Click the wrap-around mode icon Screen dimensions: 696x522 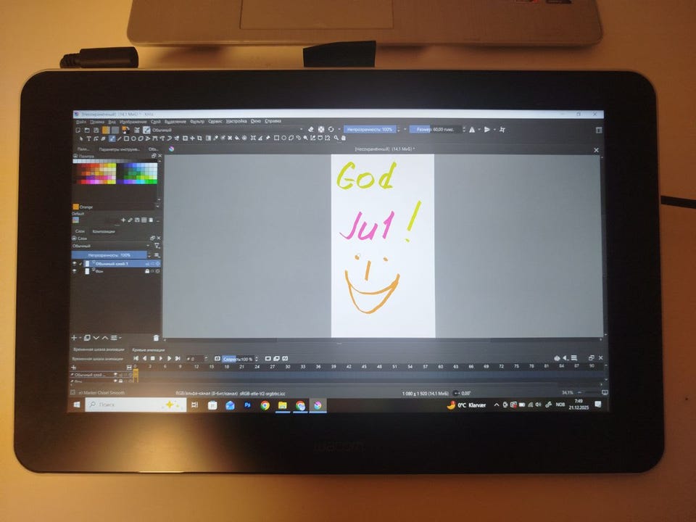pos(502,130)
